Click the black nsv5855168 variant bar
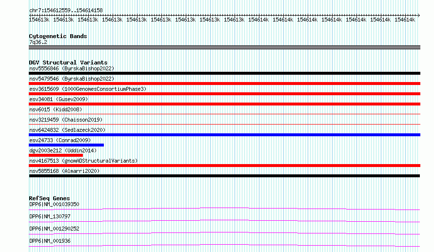 pyautogui.click(x=224, y=176)
